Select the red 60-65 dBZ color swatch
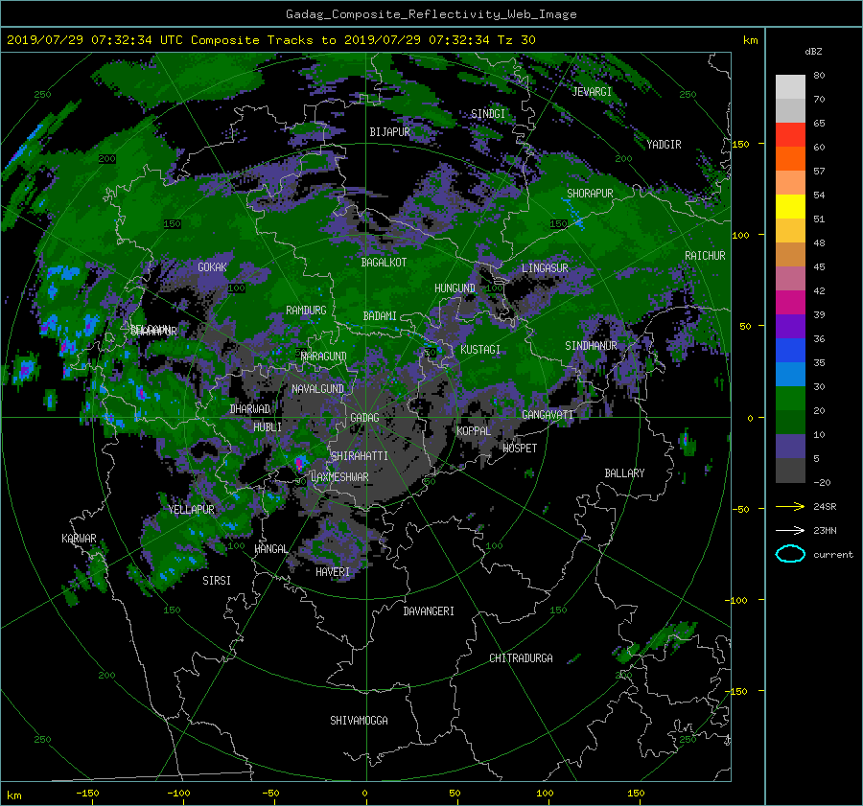This screenshot has width=863, height=806. (790, 135)
